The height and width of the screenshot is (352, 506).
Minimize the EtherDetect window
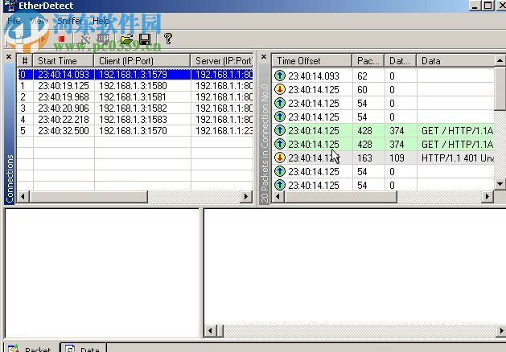[x=475, y=6]
